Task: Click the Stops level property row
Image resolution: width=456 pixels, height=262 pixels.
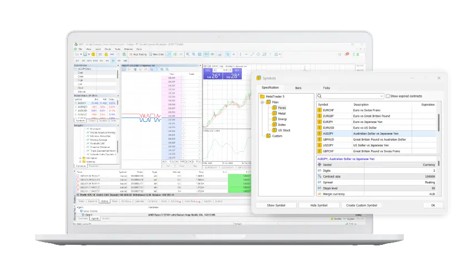Action: click(x=377, y=188)
